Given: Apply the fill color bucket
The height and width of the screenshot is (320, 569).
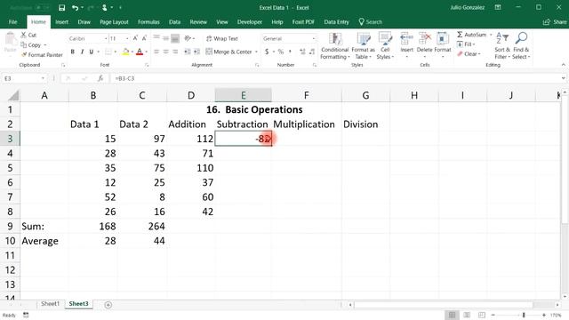Looking at the screenshot, I should point(125,52).
